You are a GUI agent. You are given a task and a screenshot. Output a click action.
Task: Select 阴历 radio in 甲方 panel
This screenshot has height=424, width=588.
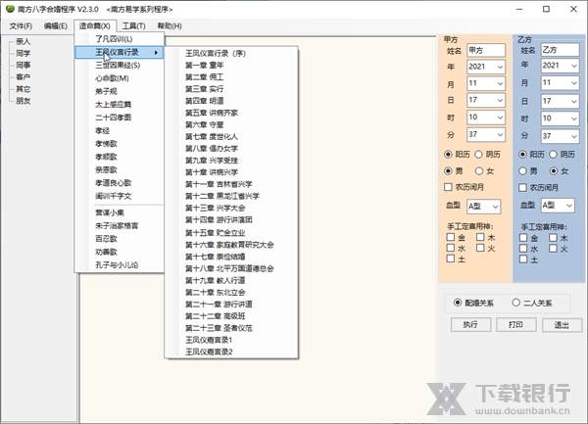tap(479, 155)
